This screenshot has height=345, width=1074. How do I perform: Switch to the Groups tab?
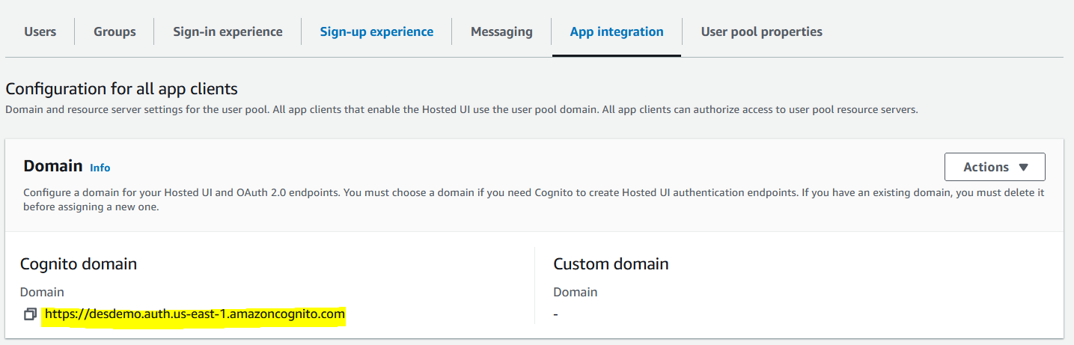point(115,31)
